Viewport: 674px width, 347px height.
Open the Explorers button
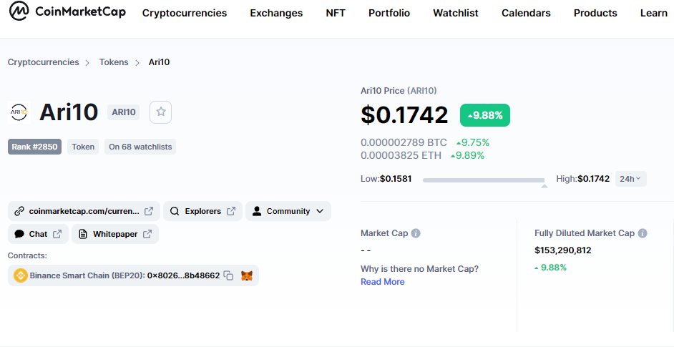[203, 211]
